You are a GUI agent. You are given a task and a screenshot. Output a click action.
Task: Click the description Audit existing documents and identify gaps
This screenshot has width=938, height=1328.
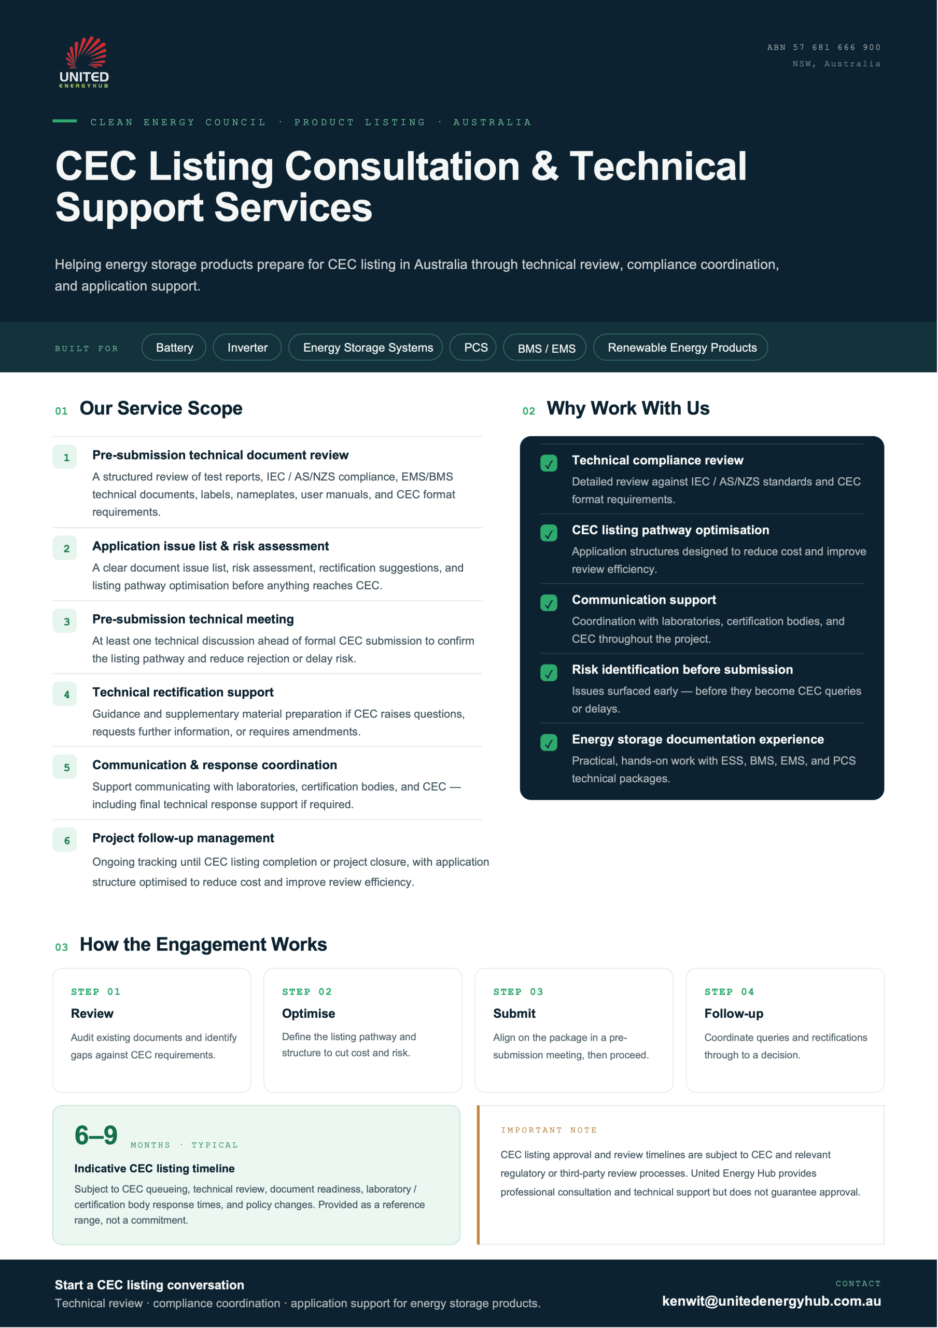(154, 1046)
